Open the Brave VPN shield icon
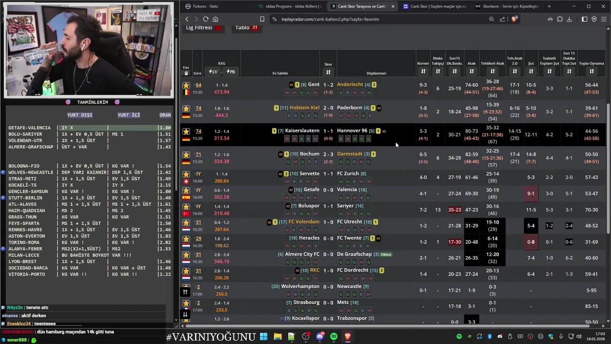Image resolution: width=611 pixels, height=344 pixels. 594,19
